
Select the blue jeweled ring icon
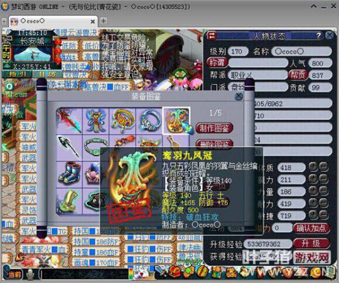pyautogui.click(x=149, y=120)
